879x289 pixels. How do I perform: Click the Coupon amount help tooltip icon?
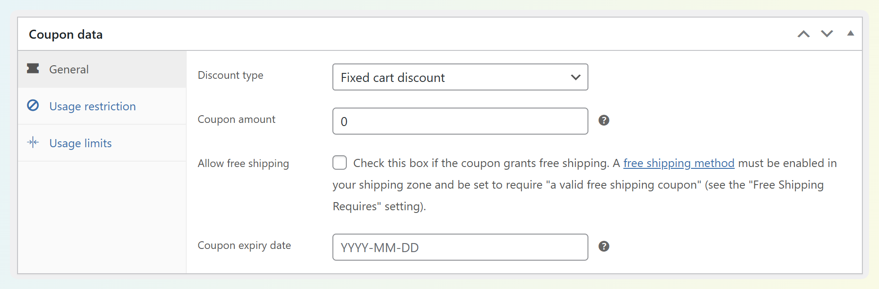click(604, 120)
